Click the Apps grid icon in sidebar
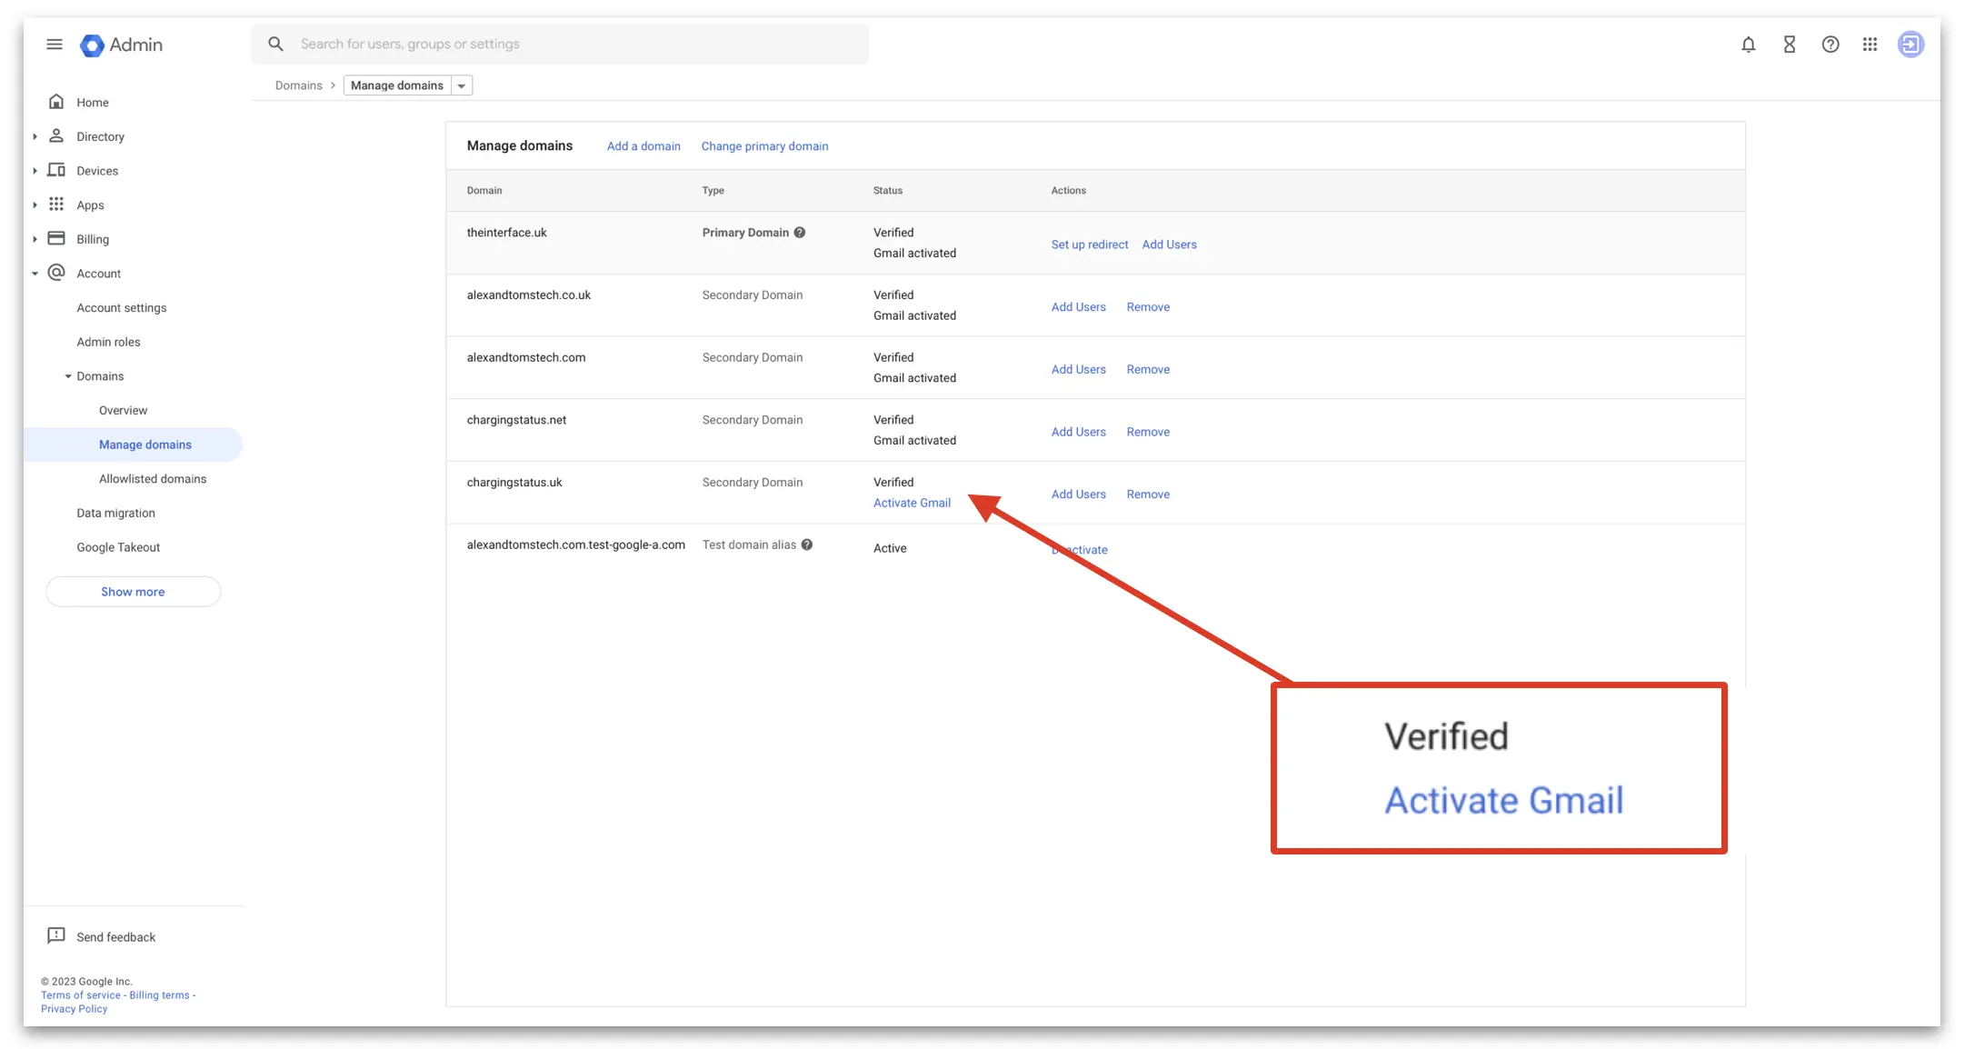Viewport: 1965px width, 1049px height. pyautogui.click(x=56, y=205)
